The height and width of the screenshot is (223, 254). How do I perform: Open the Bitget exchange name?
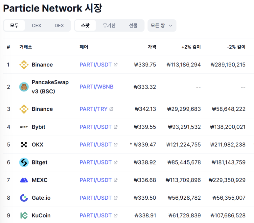(39, 162)
